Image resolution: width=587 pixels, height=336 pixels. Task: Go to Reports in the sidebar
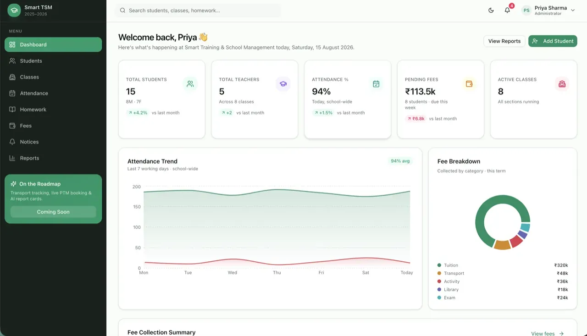[x=53, y=158]
